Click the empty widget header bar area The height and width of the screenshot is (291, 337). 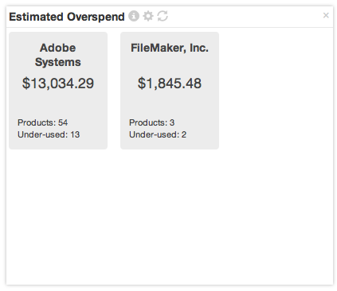pos(245,17)
